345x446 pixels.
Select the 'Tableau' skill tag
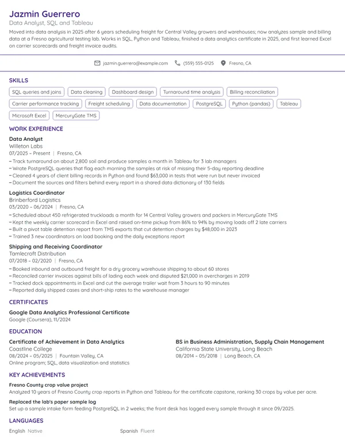pos(289,104)
